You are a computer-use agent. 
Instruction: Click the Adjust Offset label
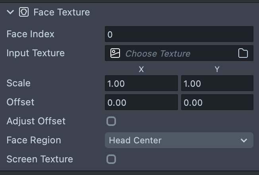(36, 121)
